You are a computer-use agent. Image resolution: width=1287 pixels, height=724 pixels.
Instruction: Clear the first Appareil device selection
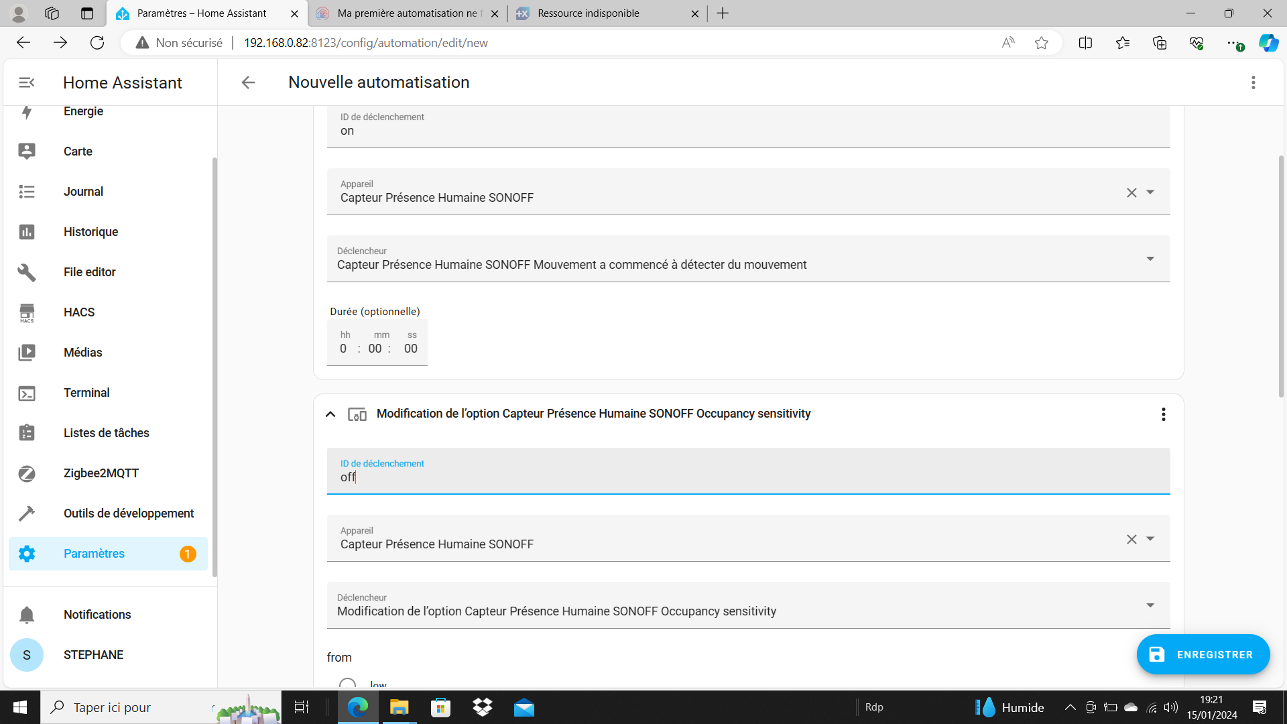[x=1131, y=193]
